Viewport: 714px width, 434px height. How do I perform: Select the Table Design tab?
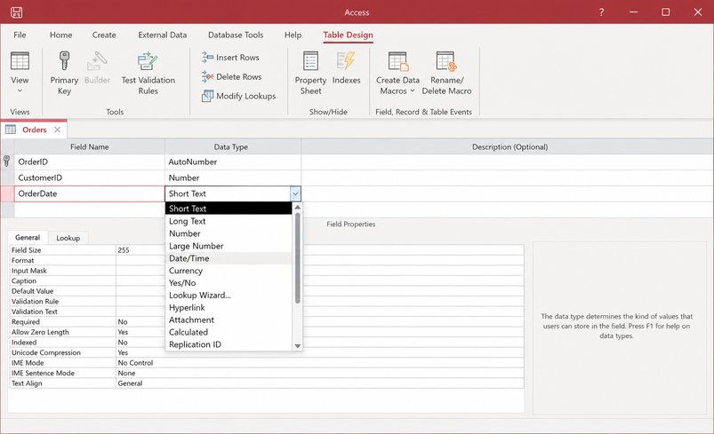tap(348, 35)
